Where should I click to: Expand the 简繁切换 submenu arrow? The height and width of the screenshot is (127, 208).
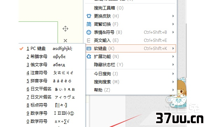[x=173, y=24]
